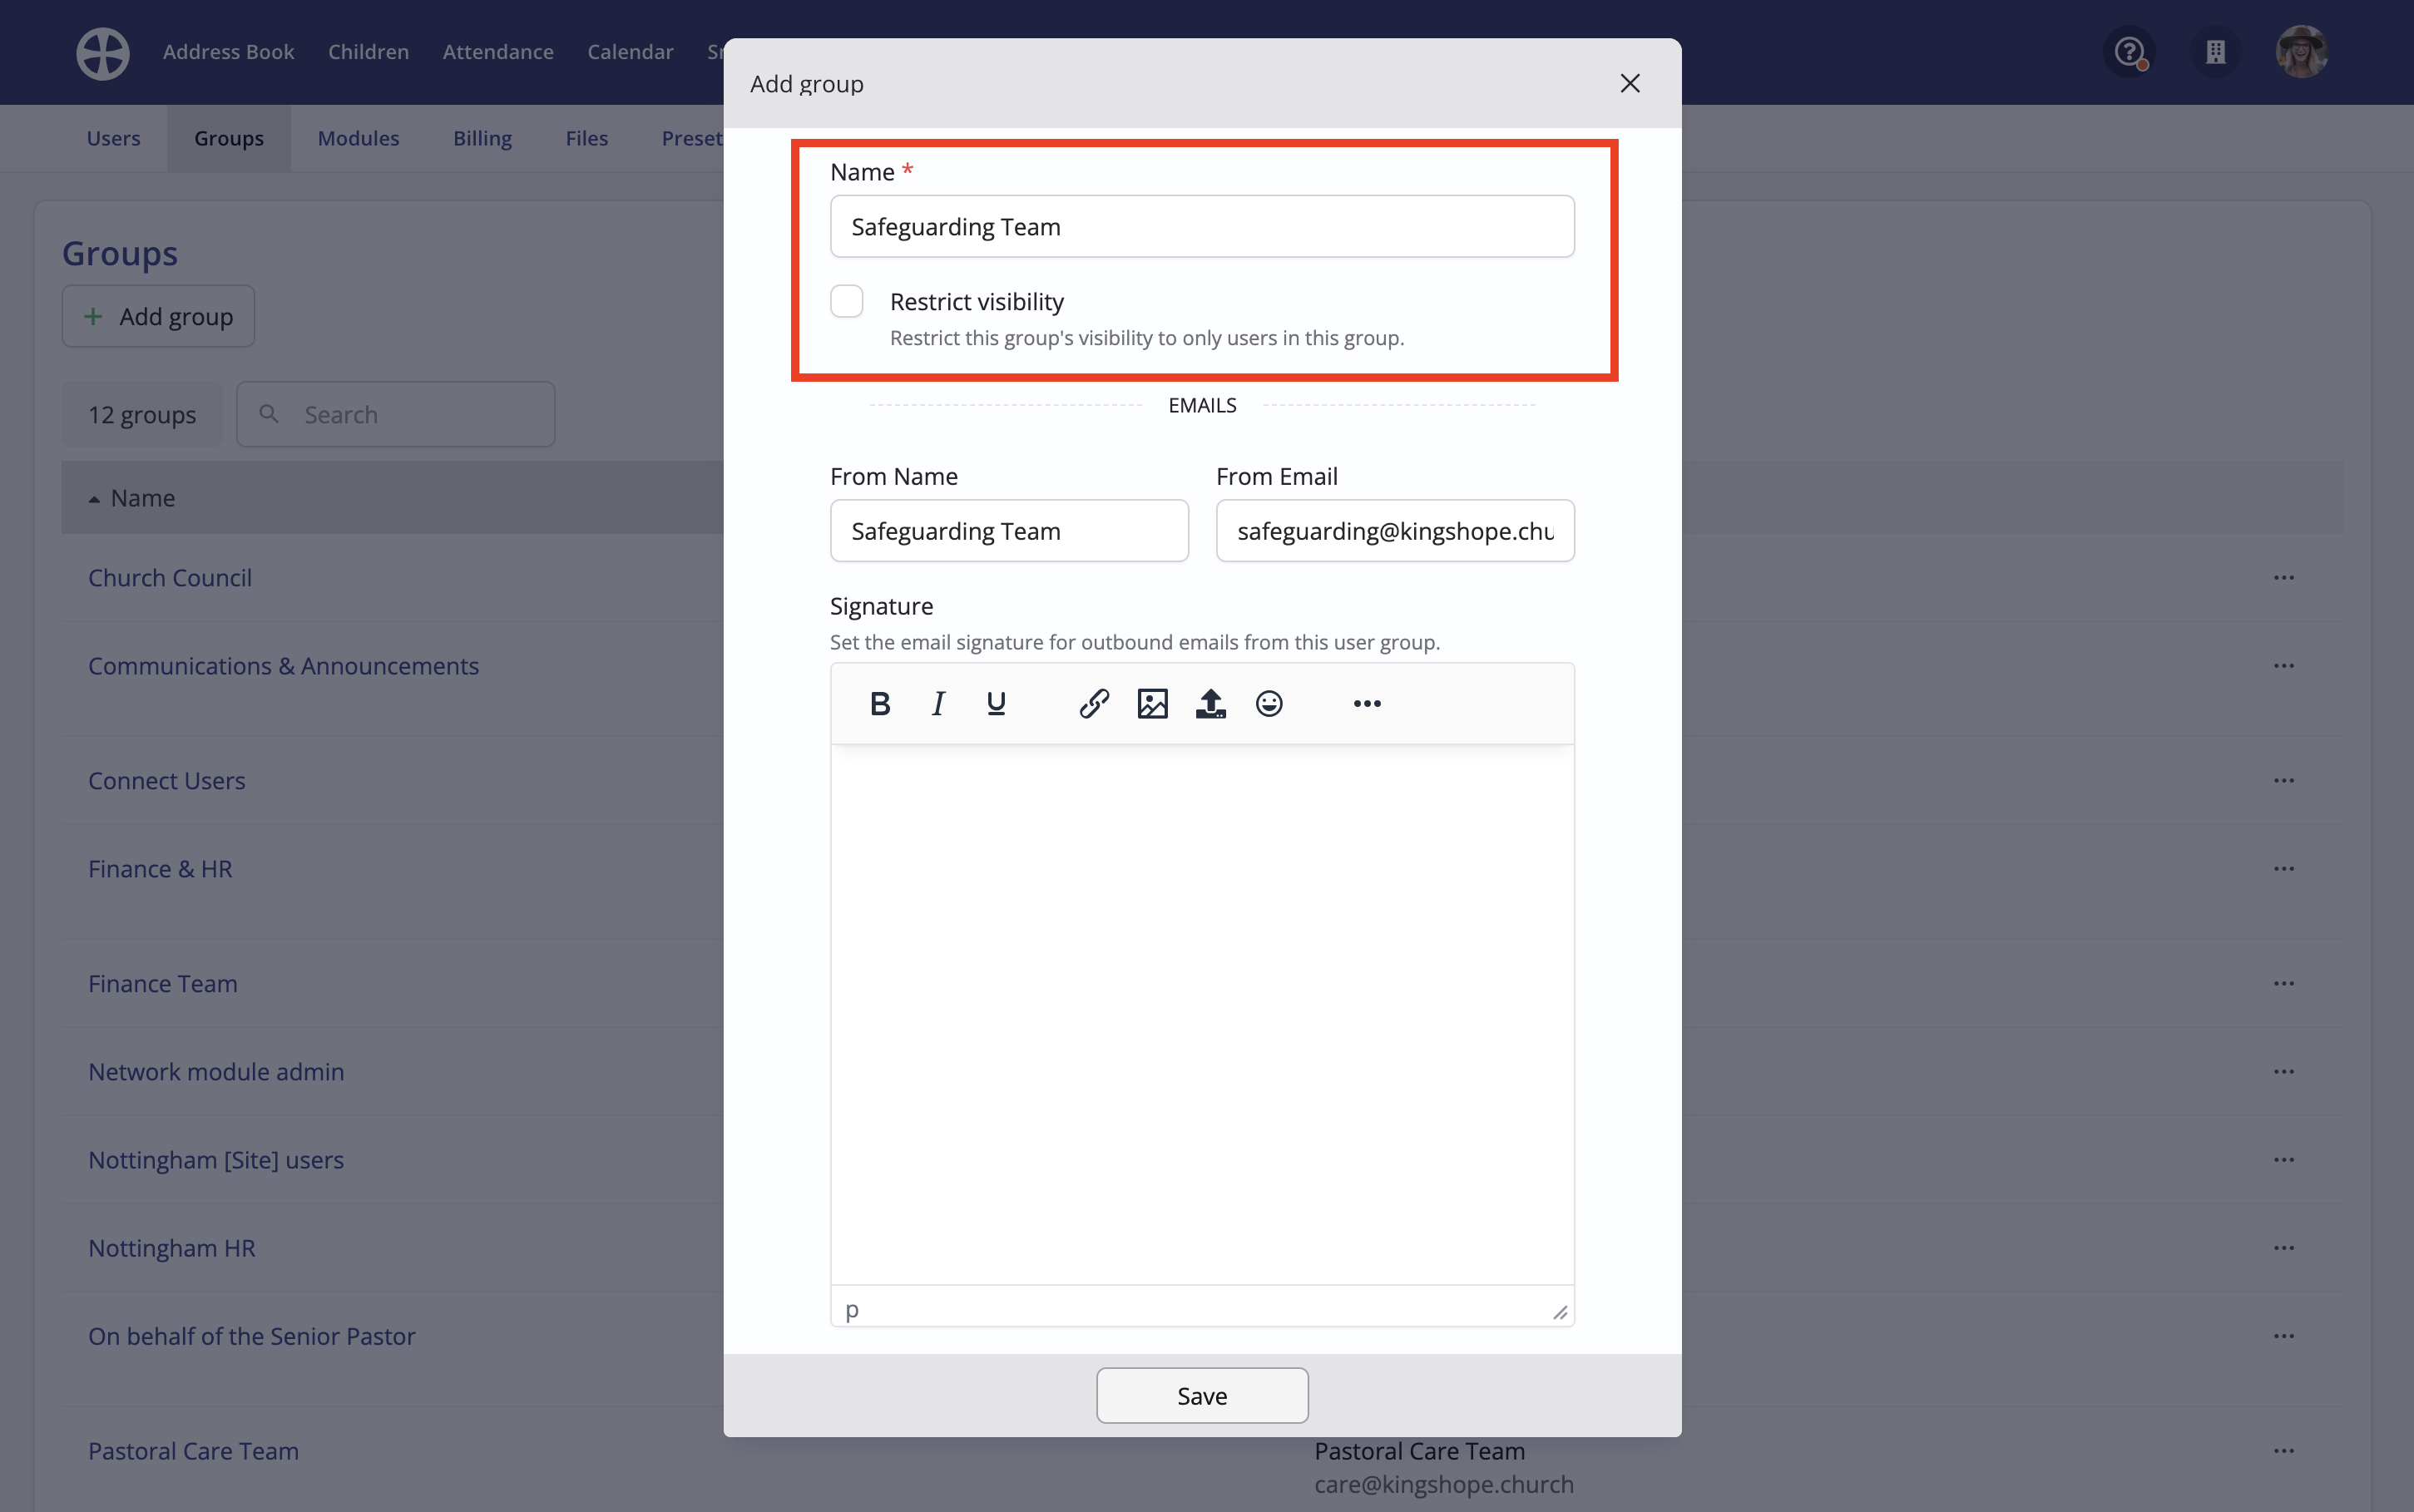2414x1512 pixels.
Task: Show more formatting options via the ellipsis icon
Action: pos(1366,703)
